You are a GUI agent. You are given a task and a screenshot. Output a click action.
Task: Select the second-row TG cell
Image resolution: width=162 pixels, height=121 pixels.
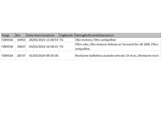(x=67, y=46)
